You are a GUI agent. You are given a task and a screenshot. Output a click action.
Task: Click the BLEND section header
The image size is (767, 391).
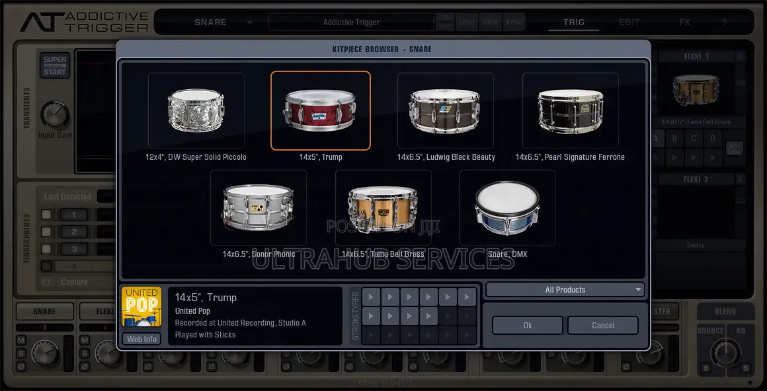pyautogui.click(x=725, y=311)
